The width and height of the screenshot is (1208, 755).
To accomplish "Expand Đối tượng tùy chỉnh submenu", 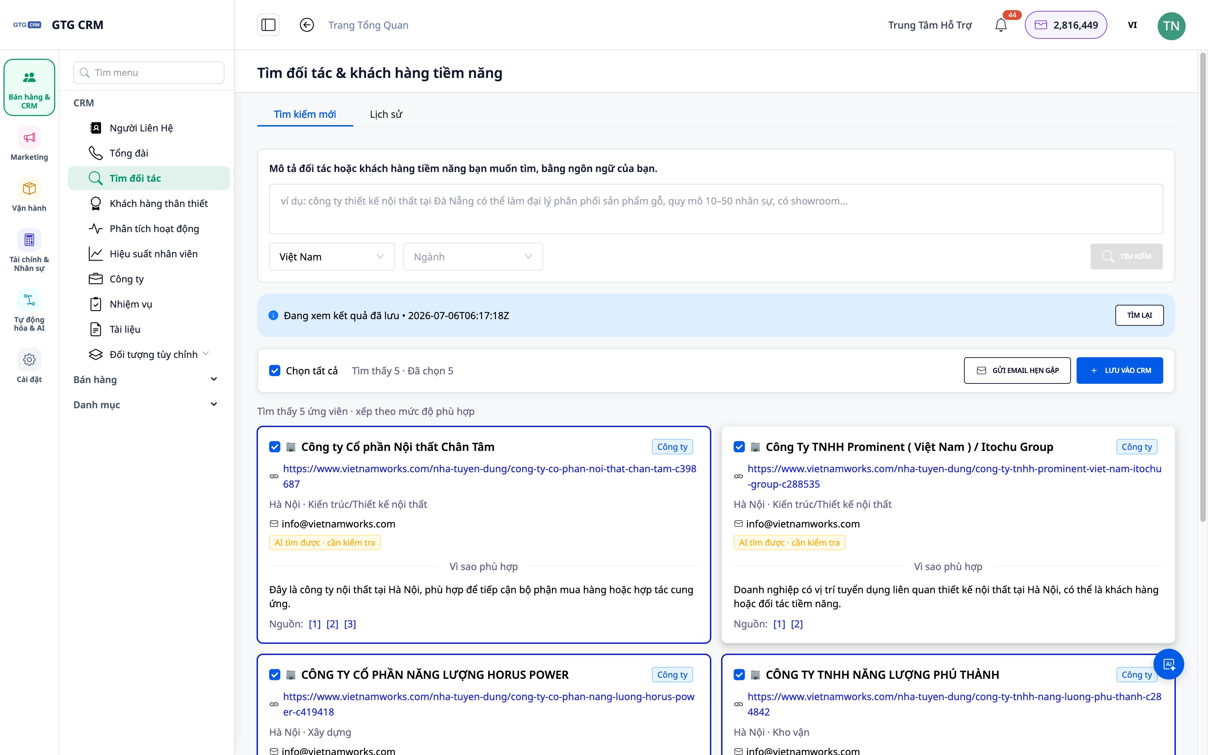I will click(149, 354).
